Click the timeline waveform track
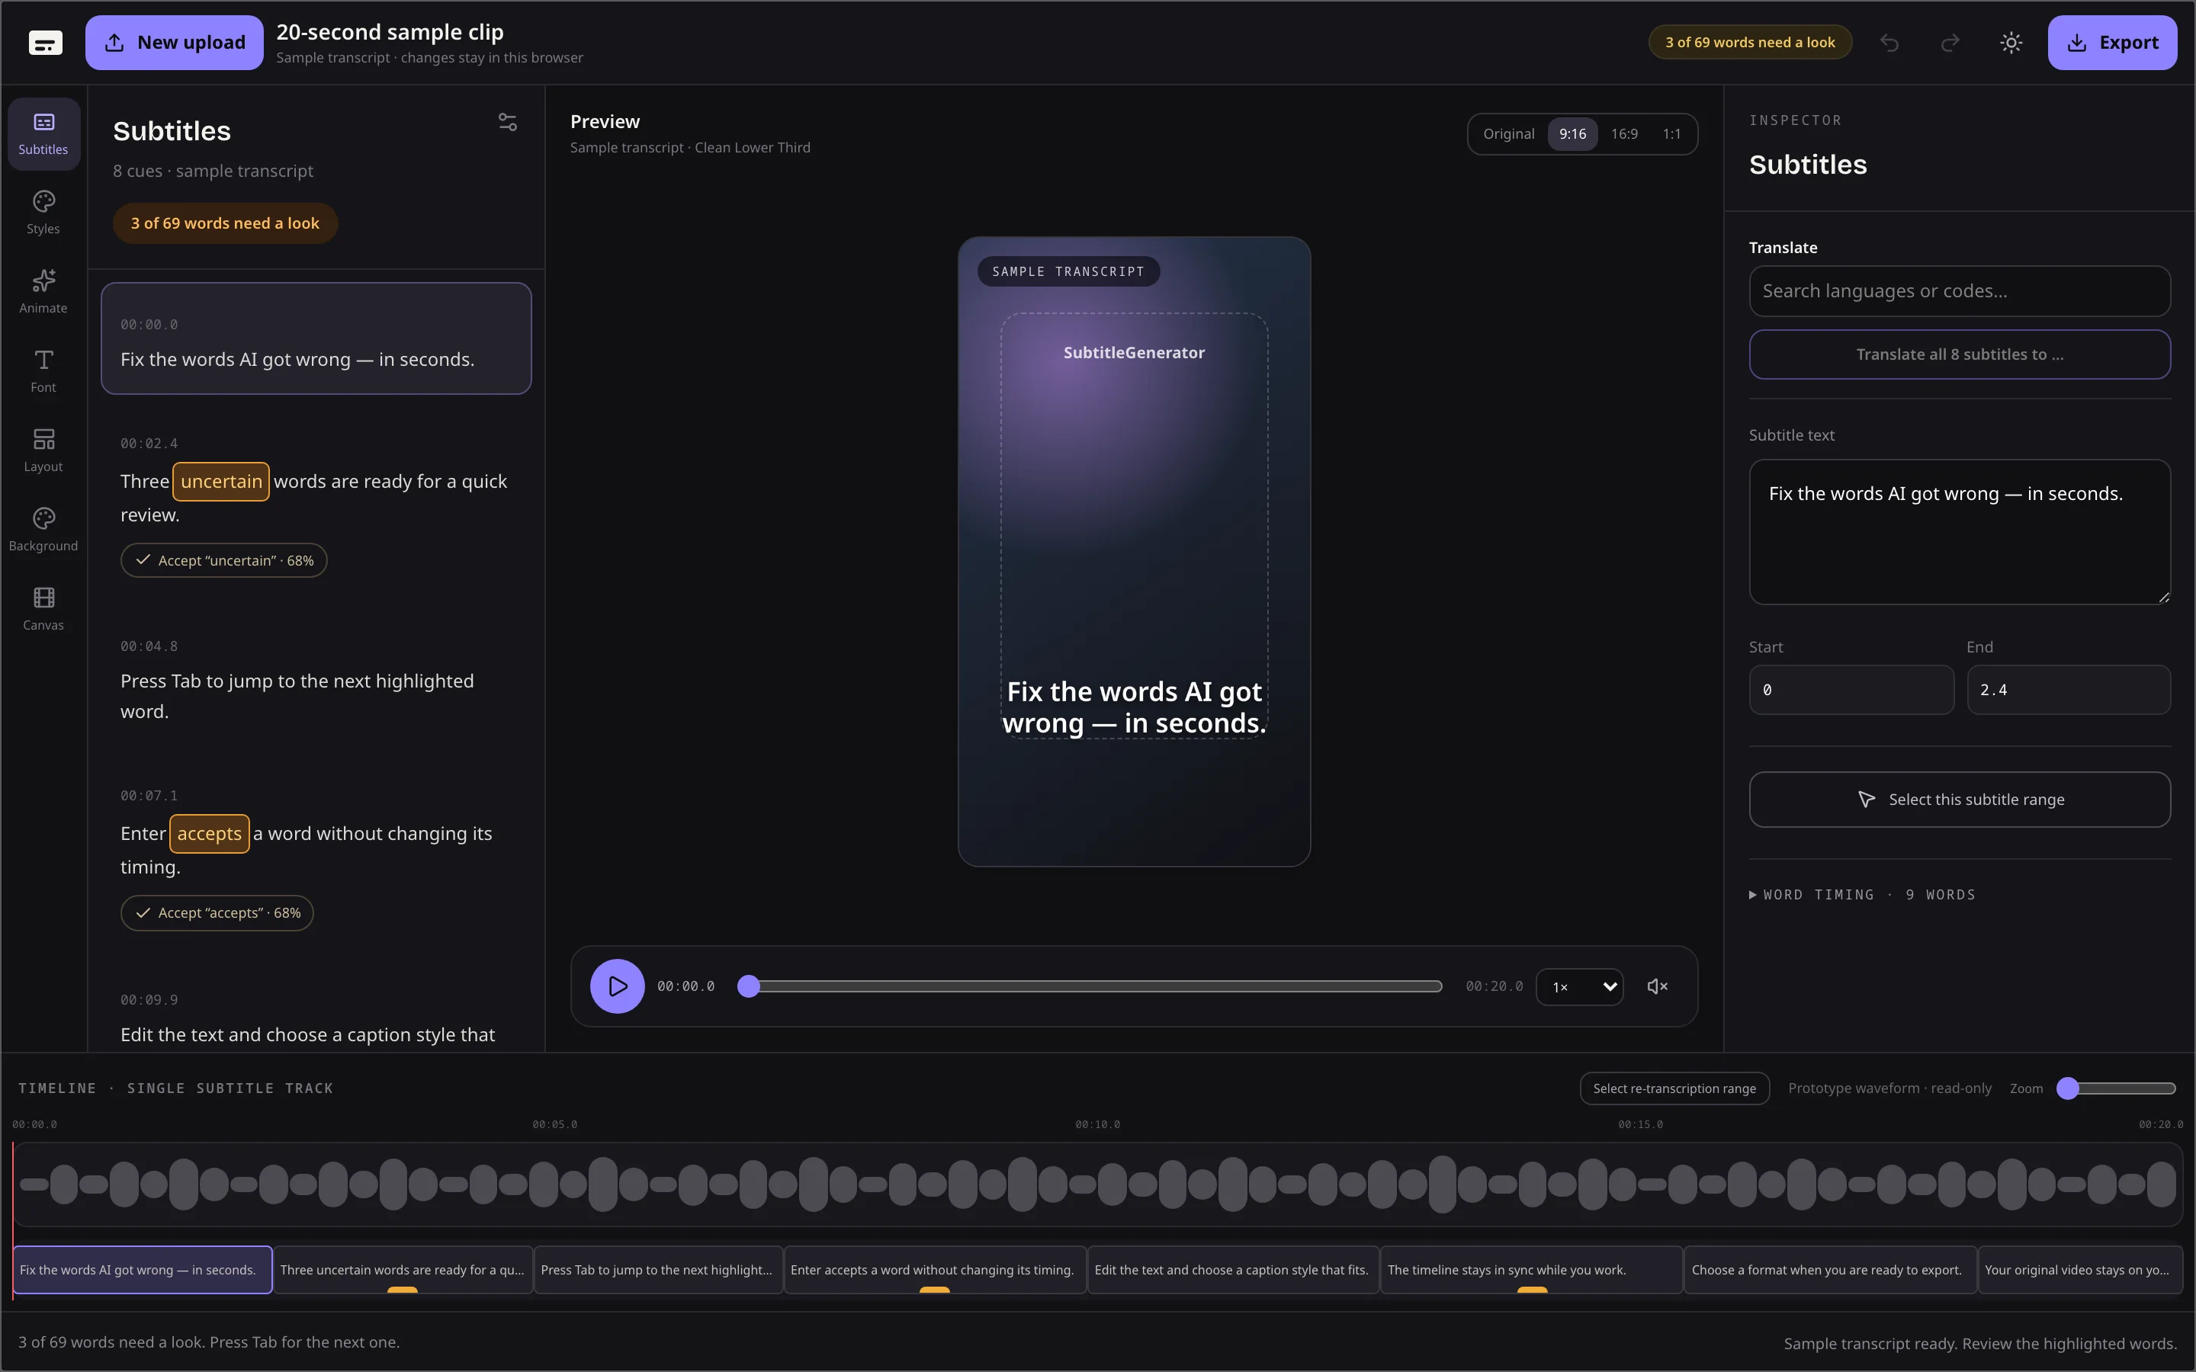 (1097, 1184)
